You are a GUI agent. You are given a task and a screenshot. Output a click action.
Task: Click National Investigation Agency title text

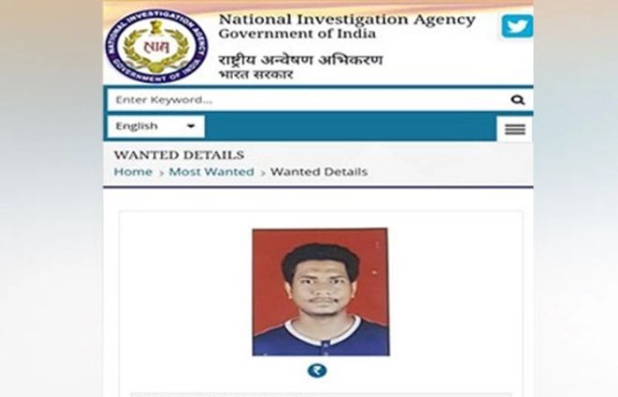[x=347, y=19]
